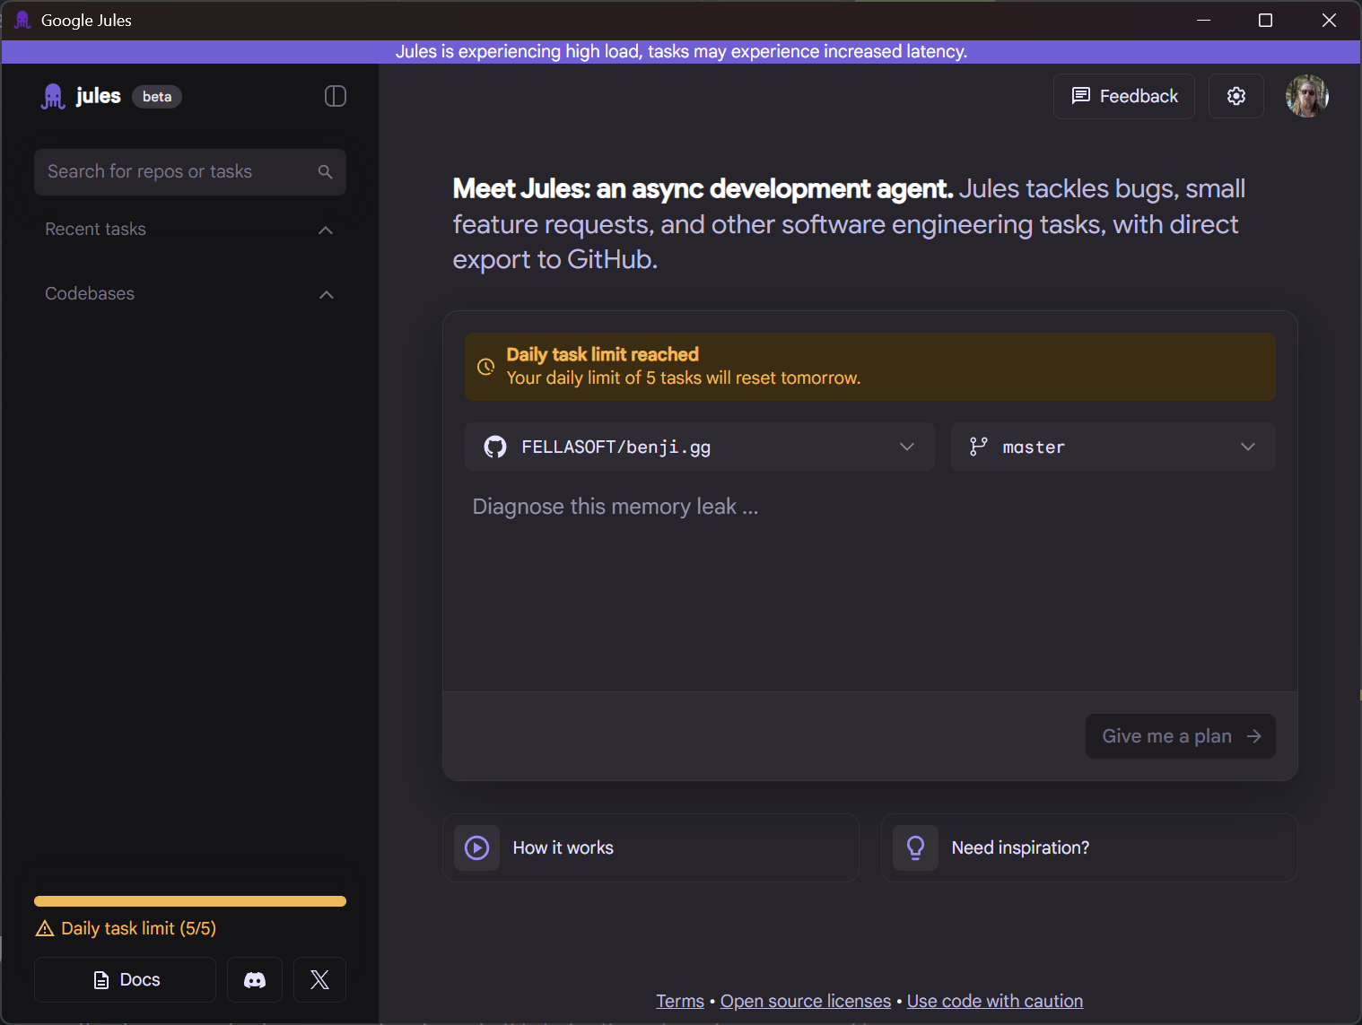This screenshot has height=1025, width=1362.
Task: Open the How it works card
Action: pyautogui.click(x=650, y=847)
